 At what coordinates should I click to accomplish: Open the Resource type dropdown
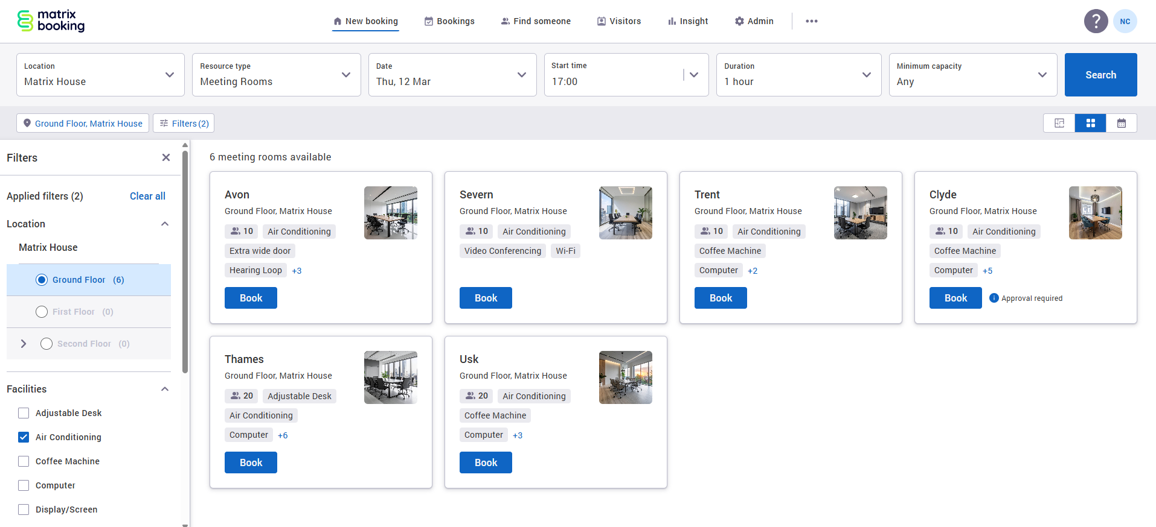(x=276, y=75)
